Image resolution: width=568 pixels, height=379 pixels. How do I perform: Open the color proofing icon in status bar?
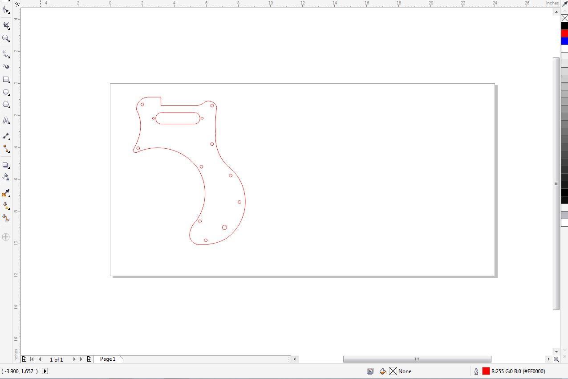[370, 371]
